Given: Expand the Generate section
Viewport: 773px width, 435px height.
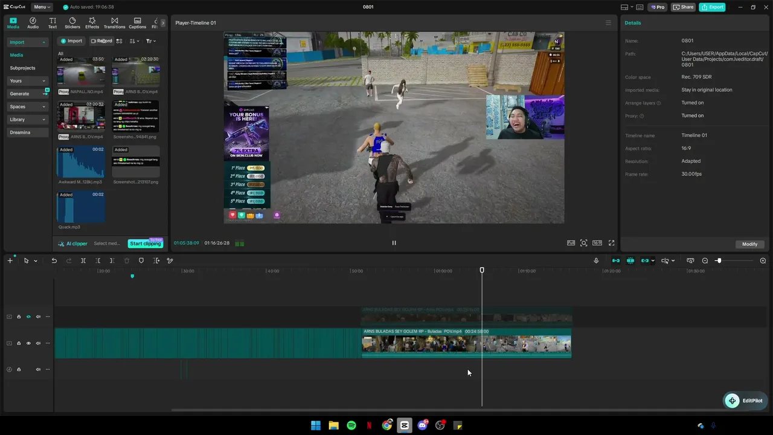Looking at the screenshot, I should click(28, 94).
